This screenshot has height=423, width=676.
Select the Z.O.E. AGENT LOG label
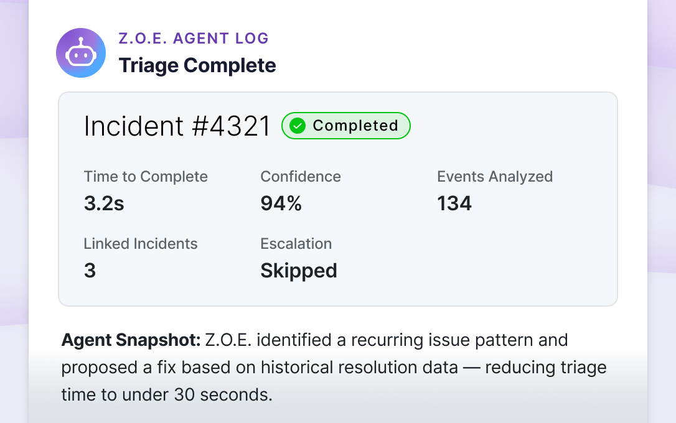pos(194,39)
